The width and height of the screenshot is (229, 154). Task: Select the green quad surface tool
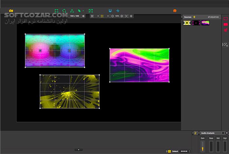[57, 11]
